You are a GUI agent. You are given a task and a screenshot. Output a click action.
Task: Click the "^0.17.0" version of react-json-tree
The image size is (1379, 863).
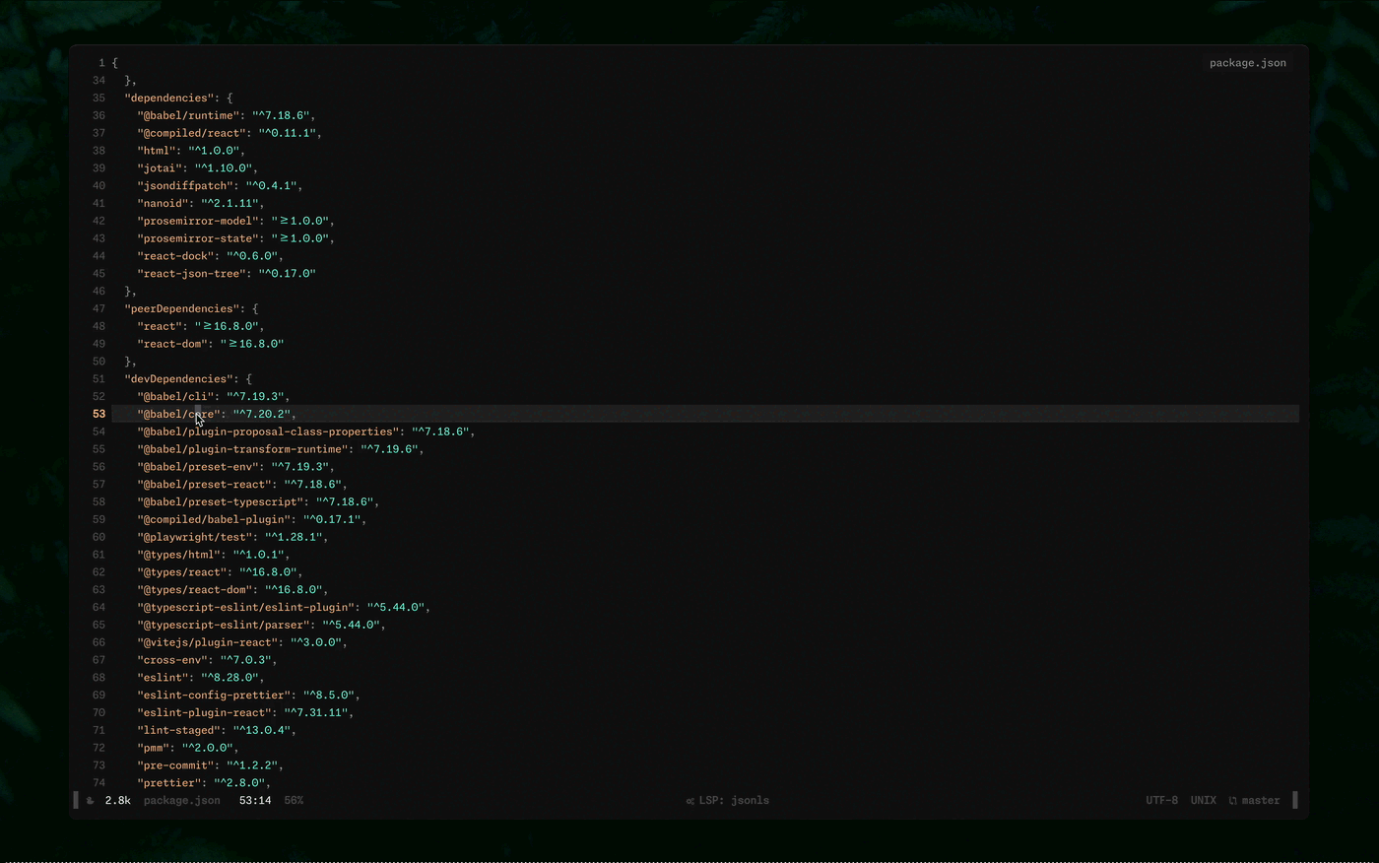287,274
